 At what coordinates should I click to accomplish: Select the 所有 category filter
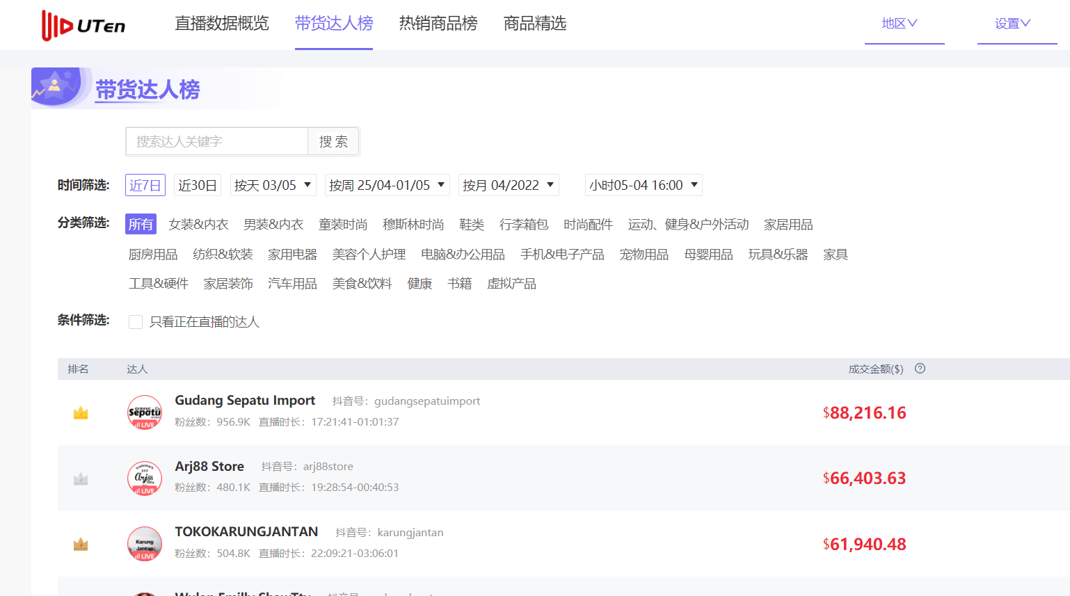(141, 224)
